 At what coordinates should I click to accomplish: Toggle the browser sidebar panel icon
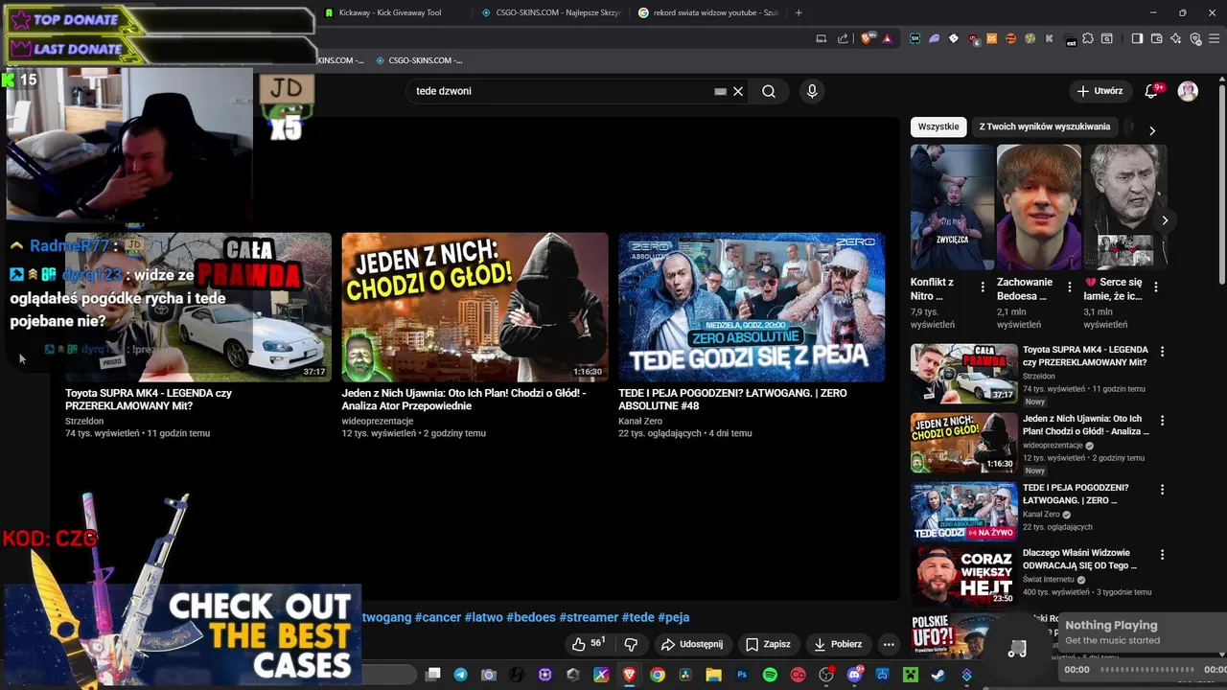pos(1138,38)
